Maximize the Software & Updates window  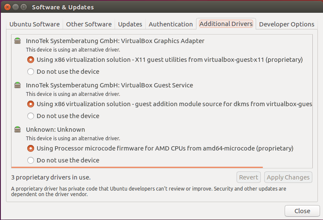24,7
